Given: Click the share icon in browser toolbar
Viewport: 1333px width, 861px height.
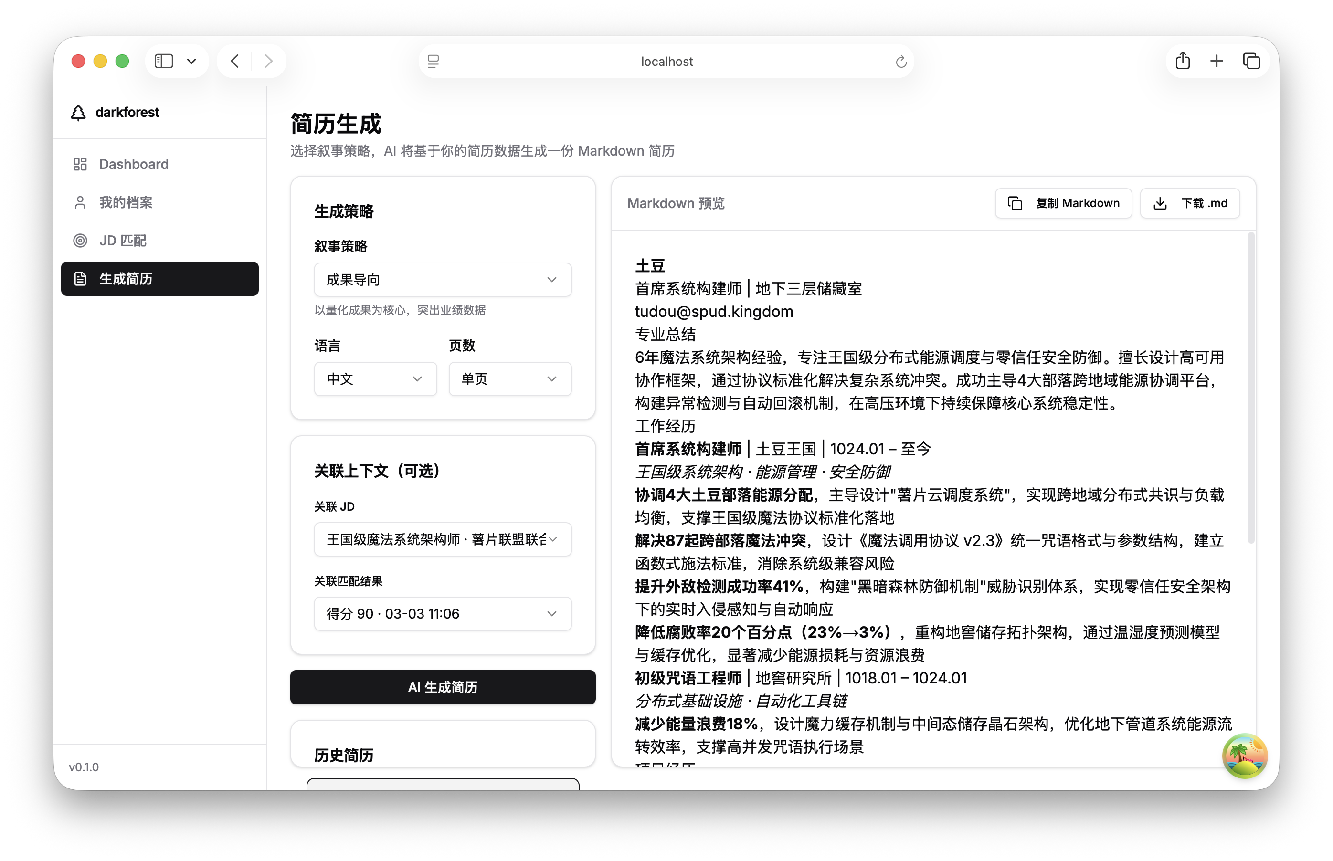Looking at the screenshot, I should pos(1182,61).
